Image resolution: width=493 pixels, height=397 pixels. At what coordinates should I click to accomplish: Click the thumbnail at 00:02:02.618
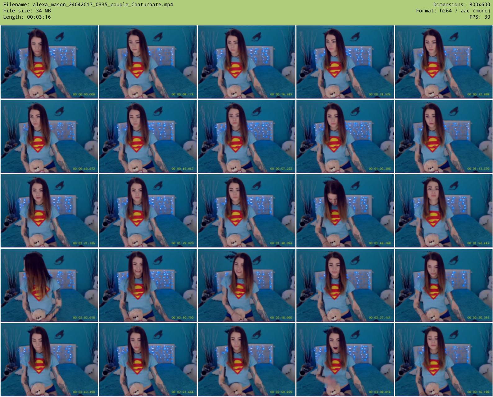coord(49,285)
